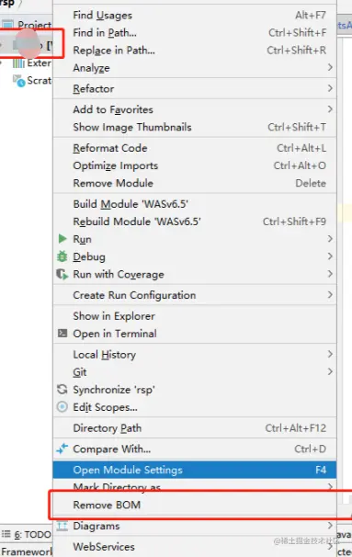This screenshot has width=352, height=557.
Task: Click the Run with Coverage shield icon
Action: (x=62, y=274)
